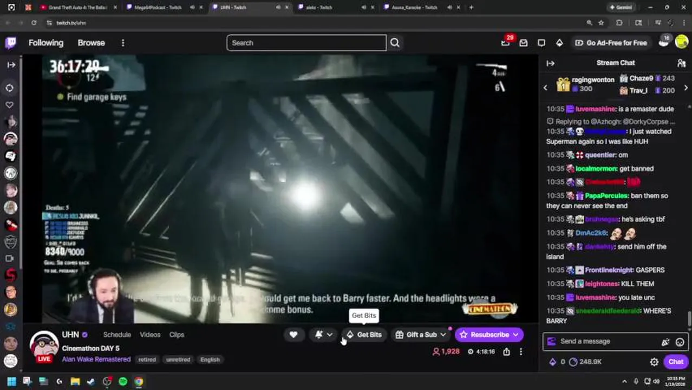Open the chat community users icon

coord(681,63)
